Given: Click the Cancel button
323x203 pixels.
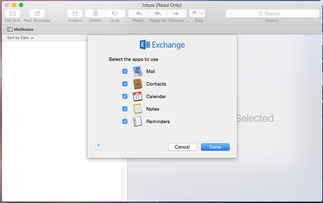Looking at the screenshot, I should (x=182, y=147).
